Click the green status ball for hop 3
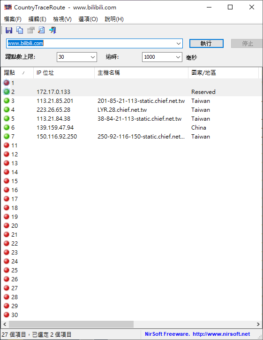Image resolution: width=263 pixels, height=340 pixels. pos(7,100)
